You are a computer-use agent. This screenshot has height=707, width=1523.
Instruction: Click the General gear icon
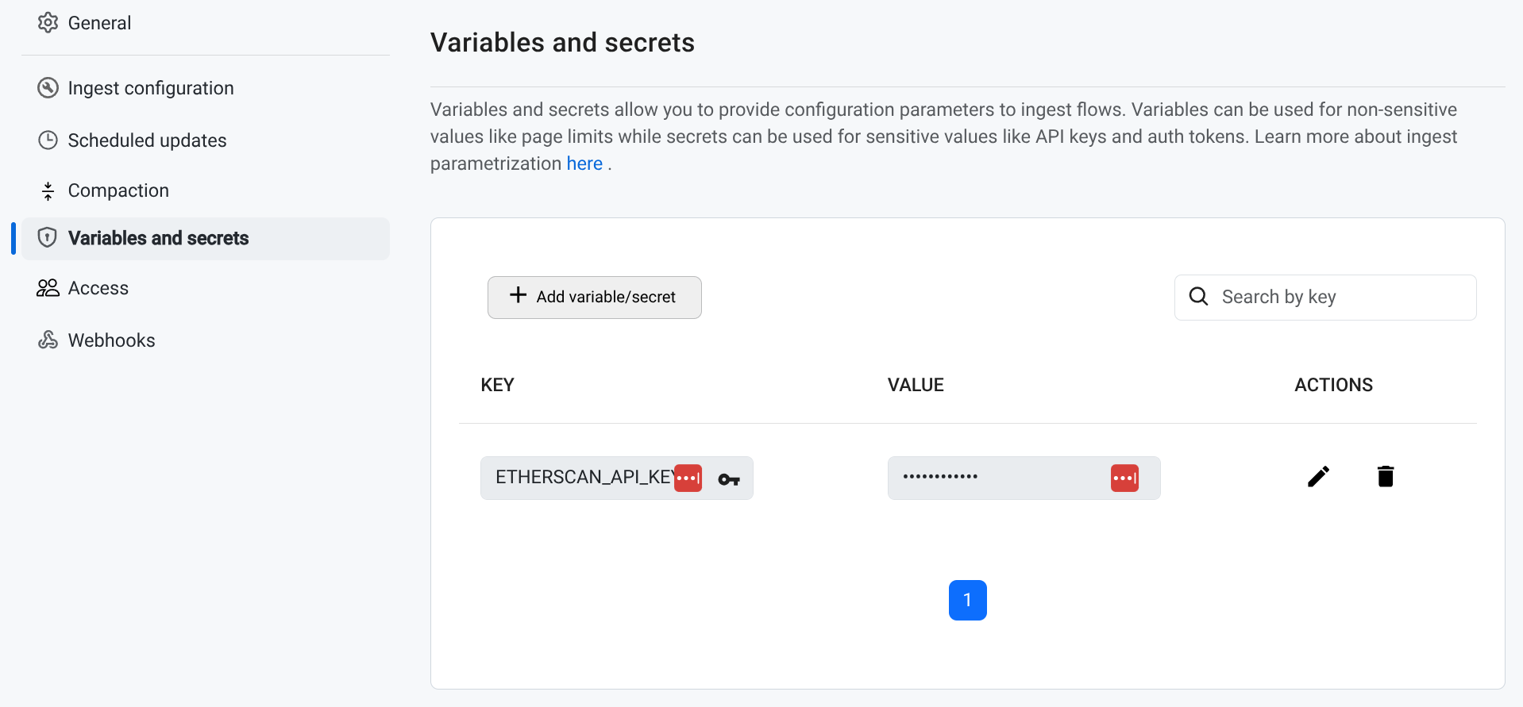point(48,23)
